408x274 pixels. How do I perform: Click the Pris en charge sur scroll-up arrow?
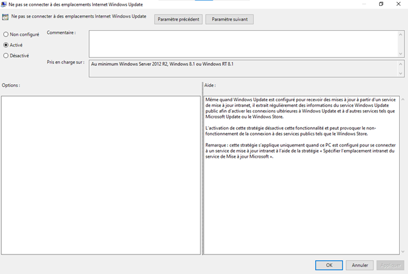coord(400,64)
